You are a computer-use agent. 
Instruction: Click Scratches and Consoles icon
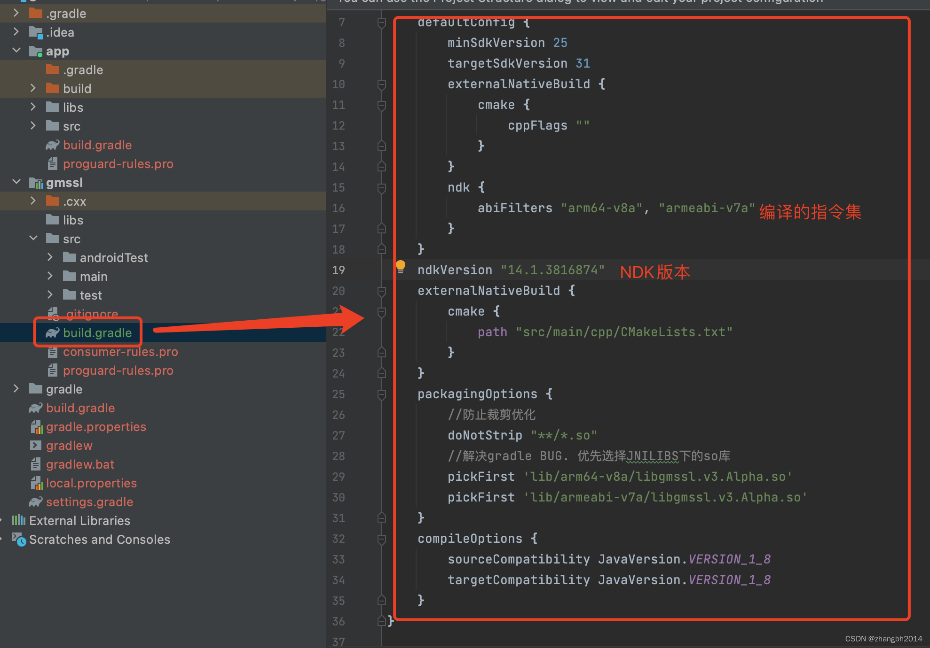click(x=19, y=539)
